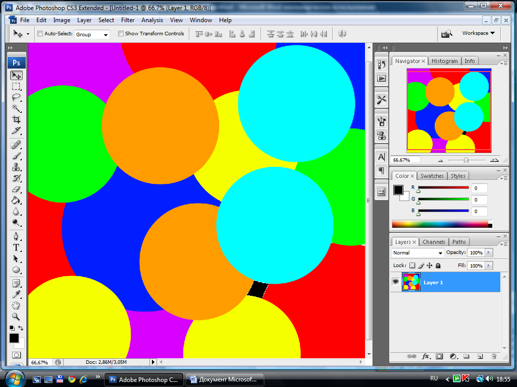The width and height of the screenshot is (517, 387).
Task: Open the Layers panel options menu
Action: click(504, 244)
